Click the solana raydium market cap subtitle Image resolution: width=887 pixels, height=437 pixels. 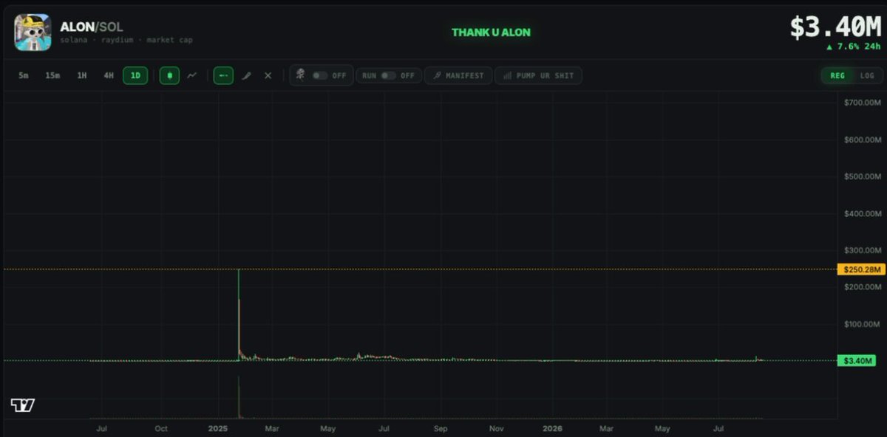coord(126,40)
